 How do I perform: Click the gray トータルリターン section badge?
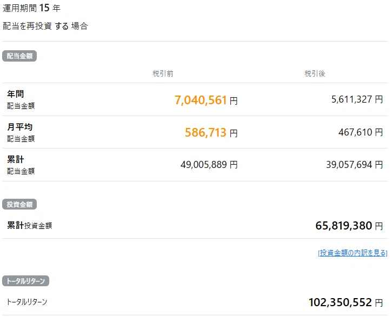(x=26, y=281)
